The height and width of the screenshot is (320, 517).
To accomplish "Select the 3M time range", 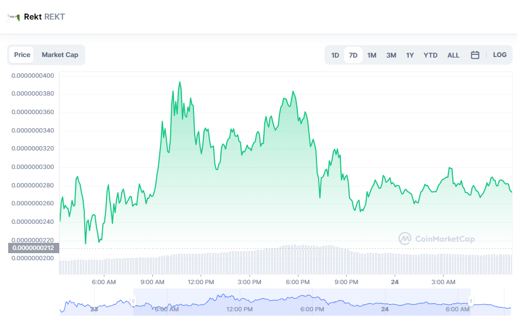I will click(x=391, y=55).
